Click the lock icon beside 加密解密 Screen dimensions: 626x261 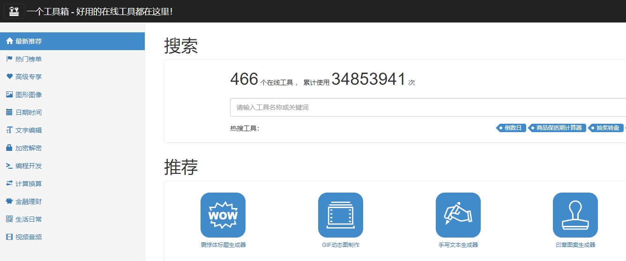9,148
